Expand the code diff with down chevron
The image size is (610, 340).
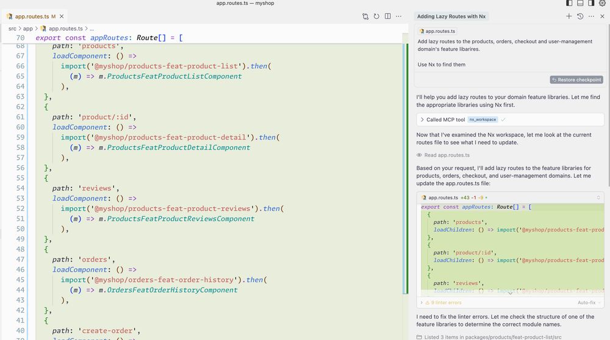[x=511, y=293]
